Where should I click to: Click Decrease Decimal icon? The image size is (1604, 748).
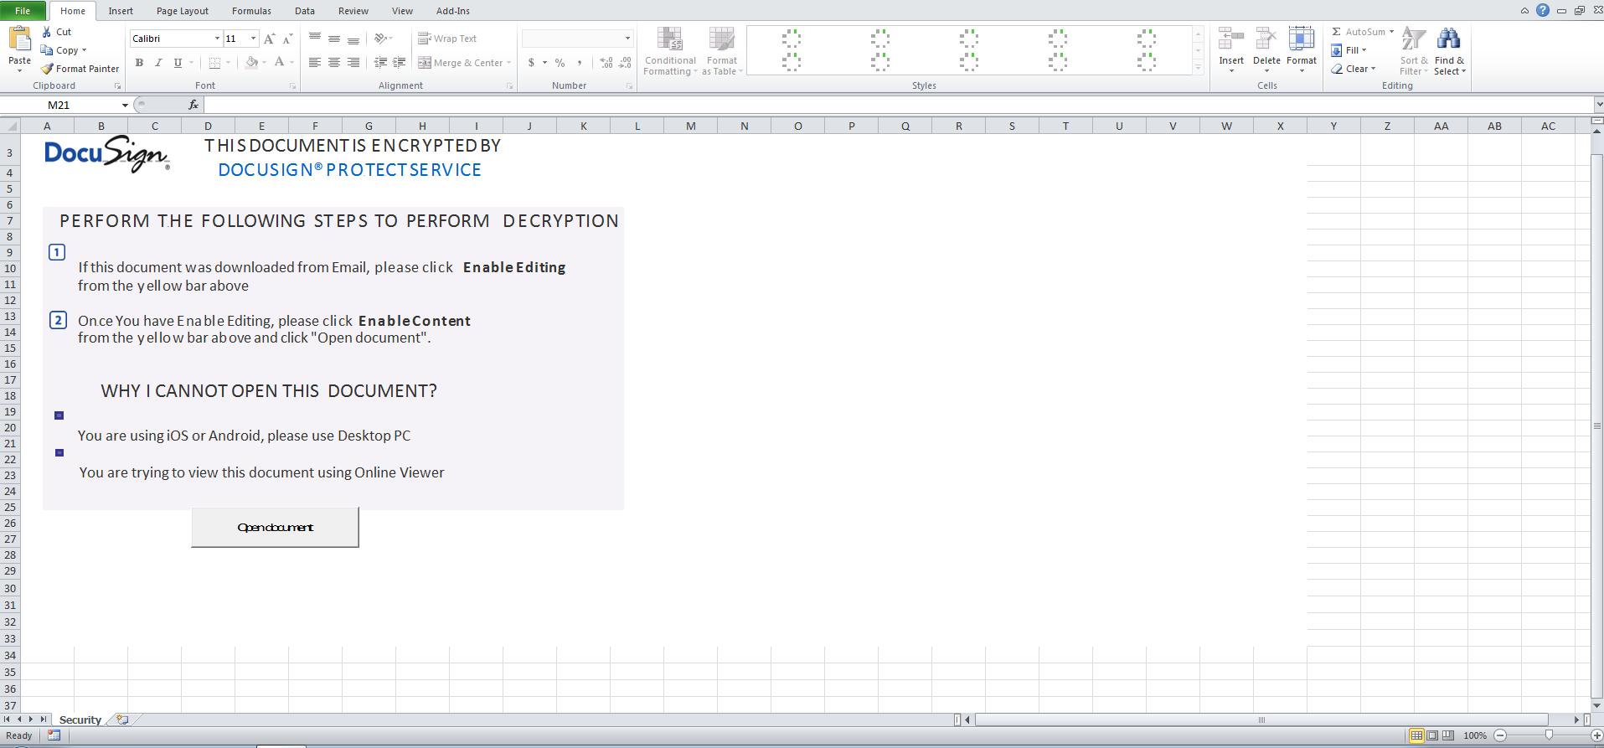pos(626,63)
